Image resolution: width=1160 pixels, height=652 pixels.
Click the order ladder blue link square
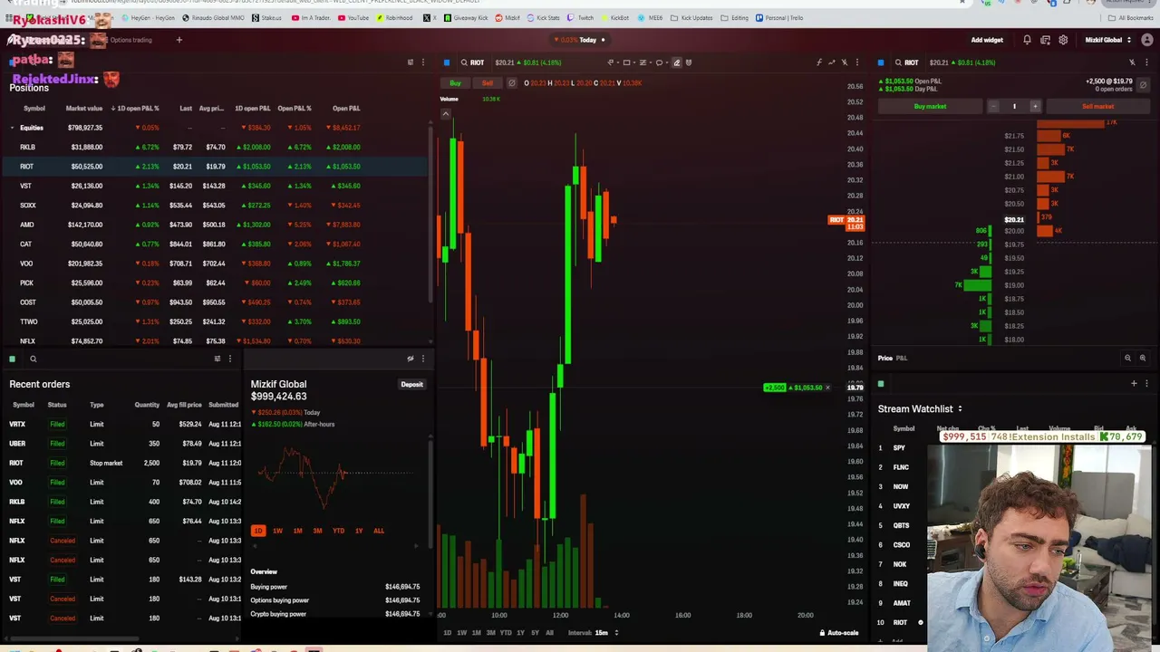(881, 62)
